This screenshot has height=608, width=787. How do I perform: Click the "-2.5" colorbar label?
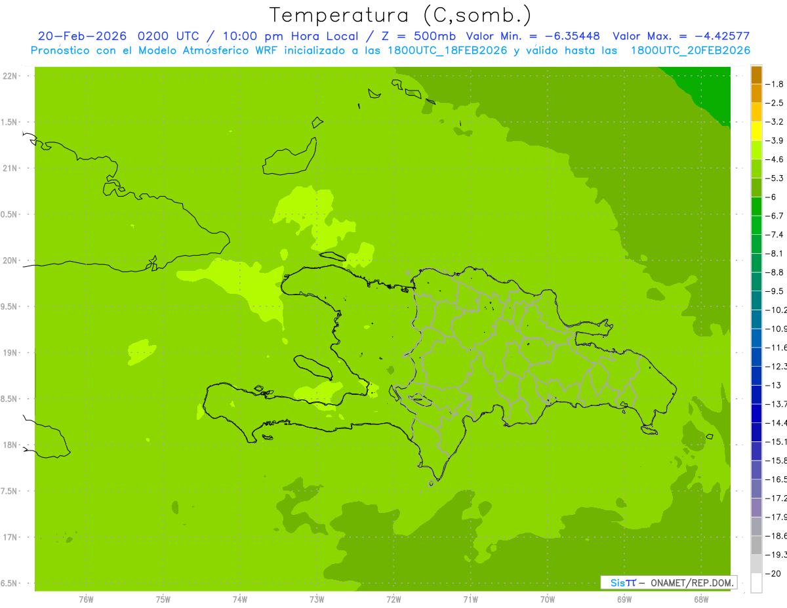pyautogui.click(x=775, y=103)
